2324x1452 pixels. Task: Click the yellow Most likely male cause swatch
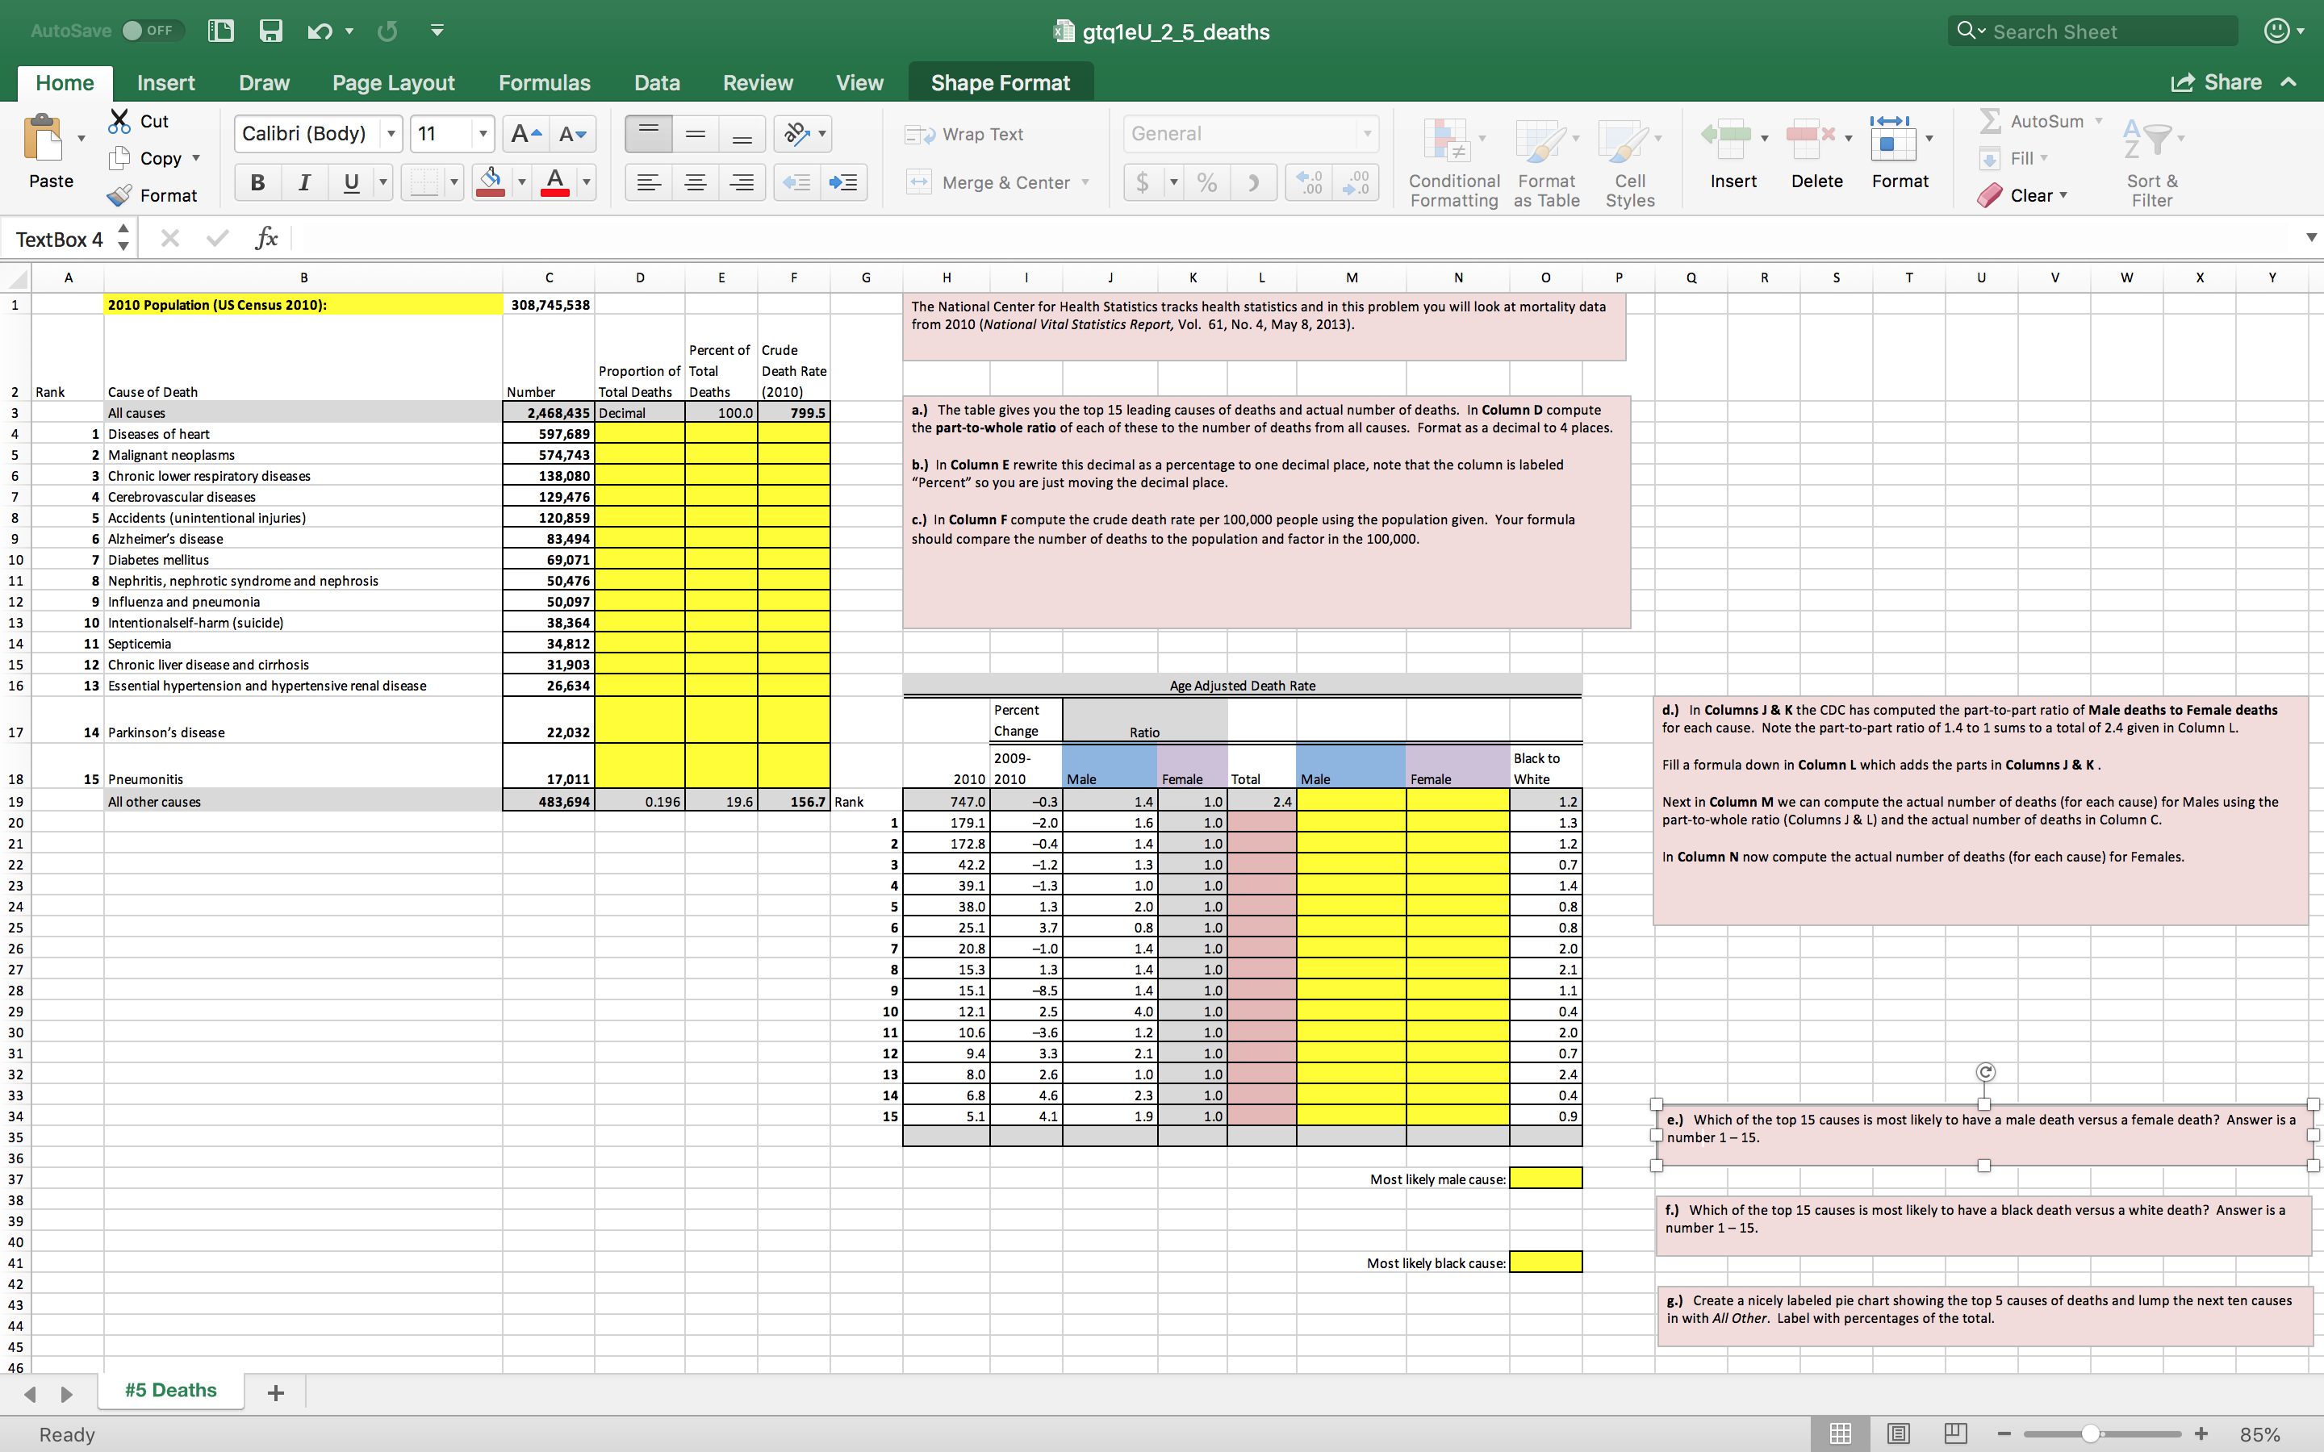(x=1541, y=1178)
